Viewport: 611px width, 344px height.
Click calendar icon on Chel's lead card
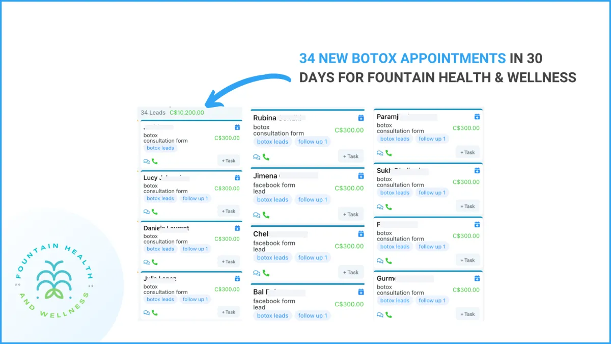tap(361, 234)
